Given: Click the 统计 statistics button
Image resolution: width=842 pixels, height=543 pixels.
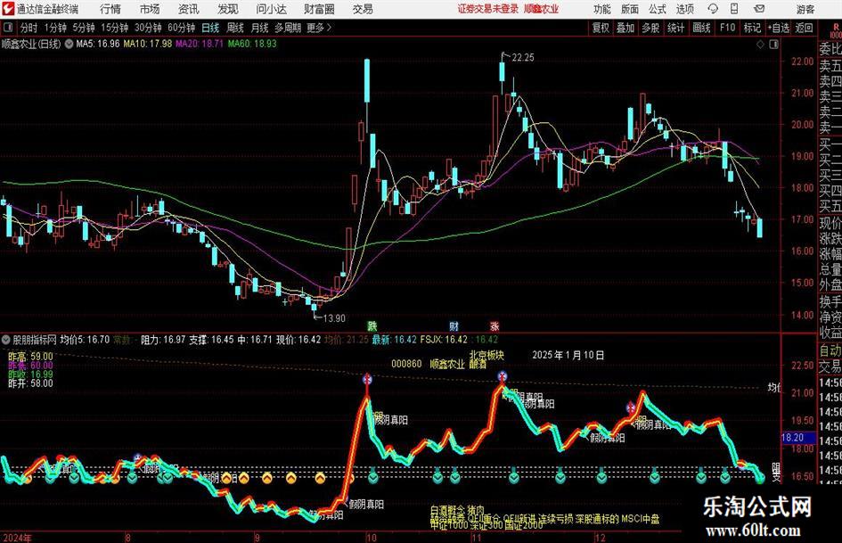Looking at the screenshot, I should (675, 28).
